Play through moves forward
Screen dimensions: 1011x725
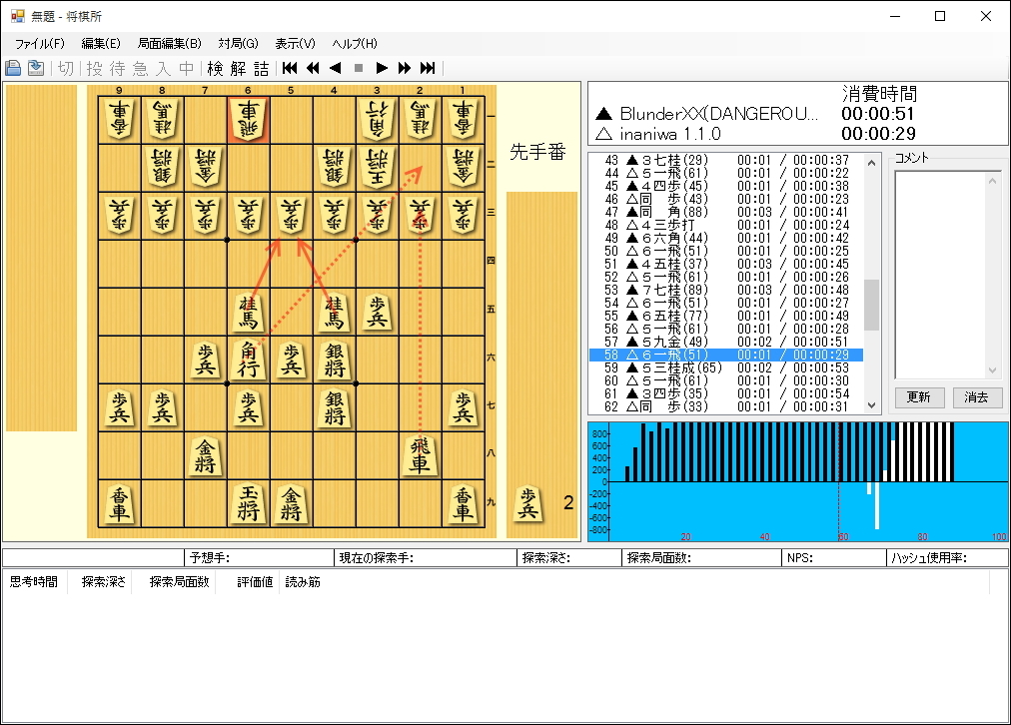(381, 68)
